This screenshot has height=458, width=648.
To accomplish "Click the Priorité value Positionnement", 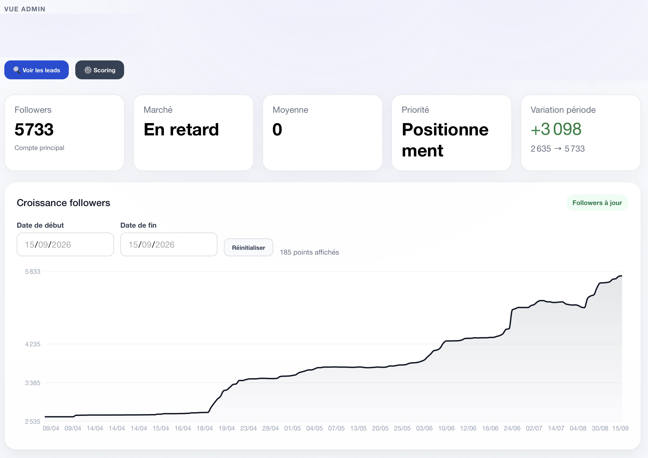I will tap(445, 140).
